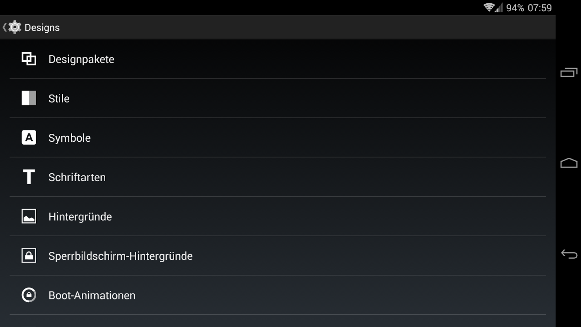Tap the Designpakete overlapping squares icon
This screenshot has width=581, height=327.
(29, 59)
